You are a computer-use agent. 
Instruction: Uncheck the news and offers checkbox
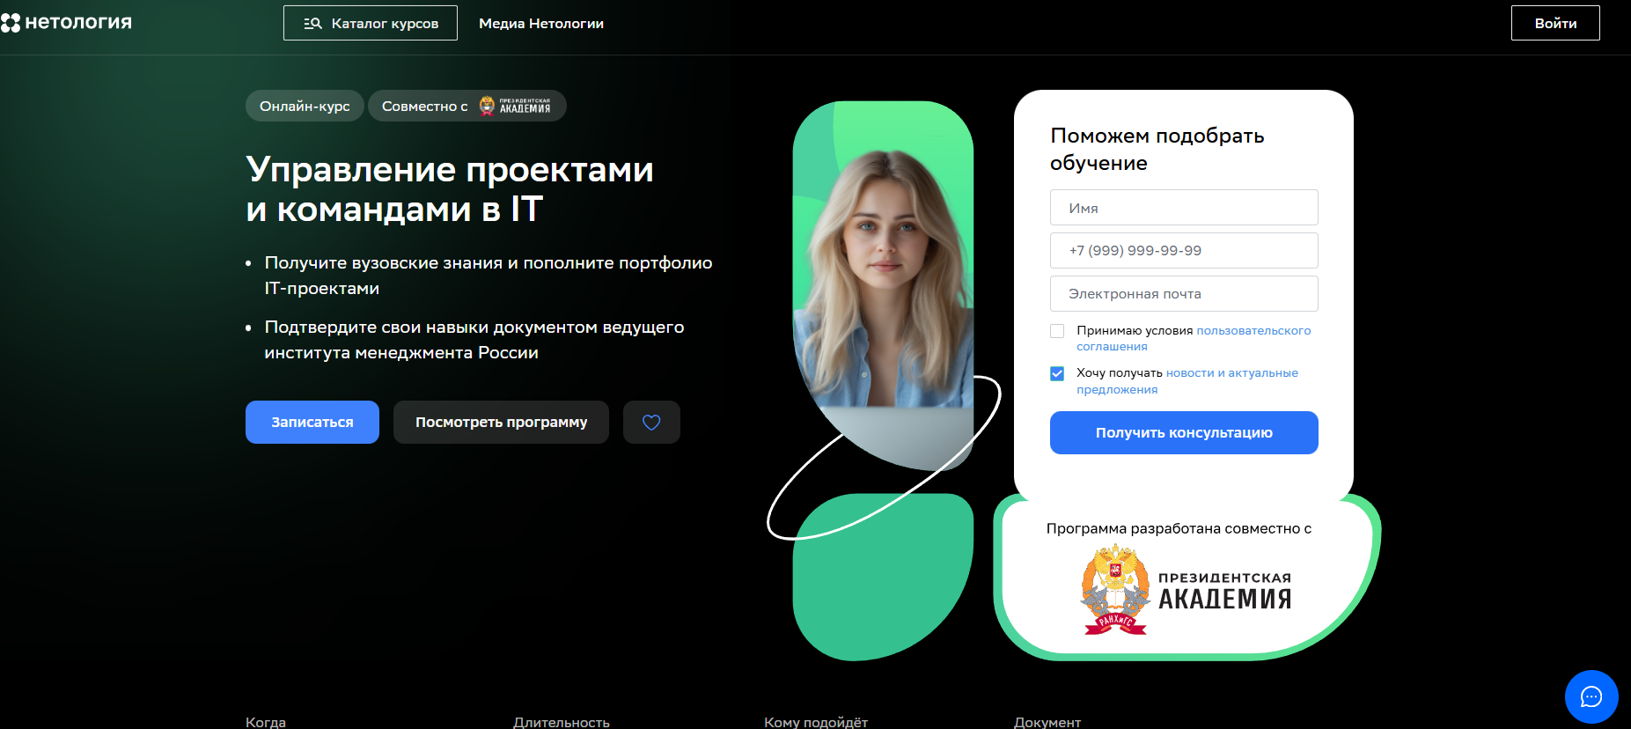pos(1057,373)
